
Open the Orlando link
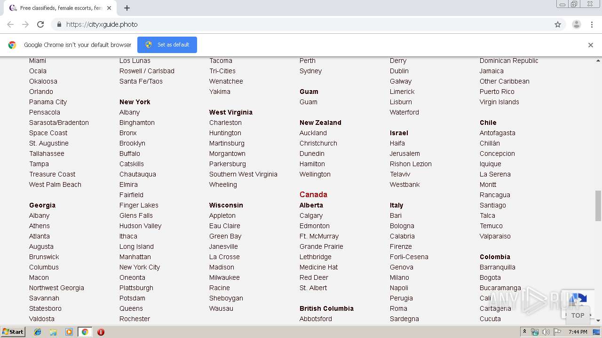pyautogui.click(x=41, y=92)
